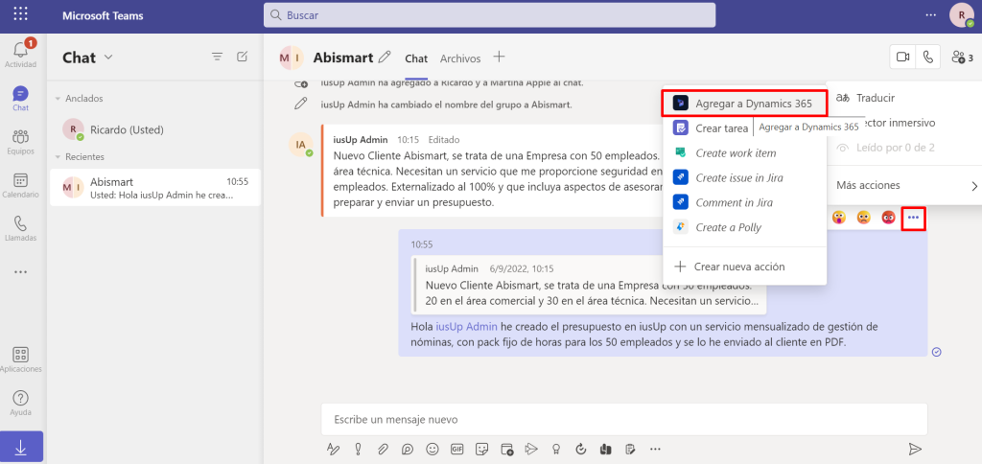Open the clipboard tasks app icon
This screenshot has width=982, height=464.
[630, 449]
